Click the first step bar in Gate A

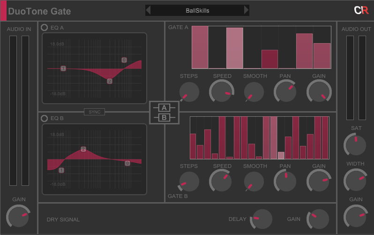pos(200,47)
